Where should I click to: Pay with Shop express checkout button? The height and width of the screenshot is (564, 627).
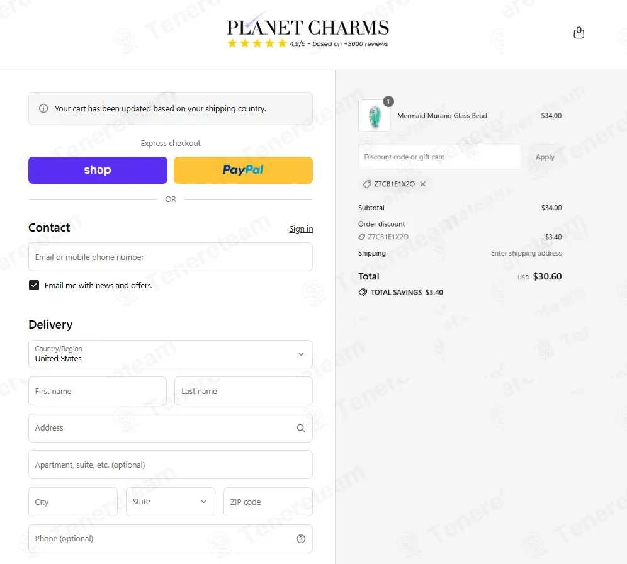click(98, 171)
